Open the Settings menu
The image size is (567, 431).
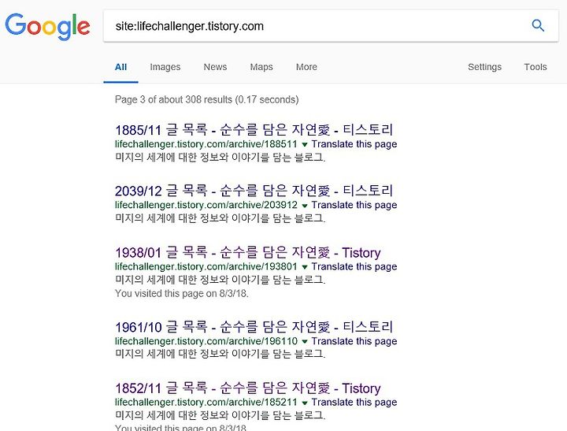point(484,67)
